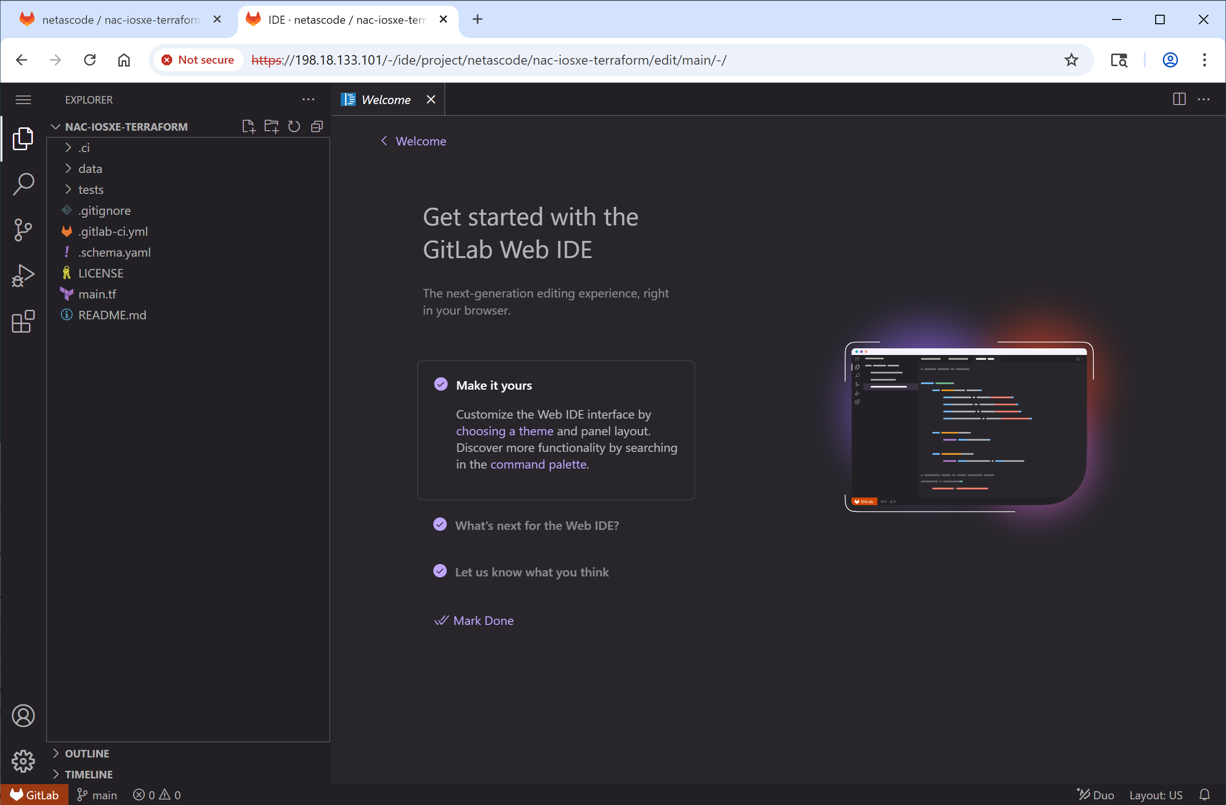Open the browser side search icon

[x=1119, y=60]
